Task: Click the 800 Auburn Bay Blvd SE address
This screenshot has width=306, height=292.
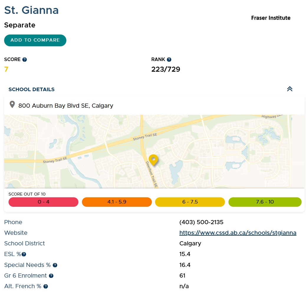Action: click(66, 106)
